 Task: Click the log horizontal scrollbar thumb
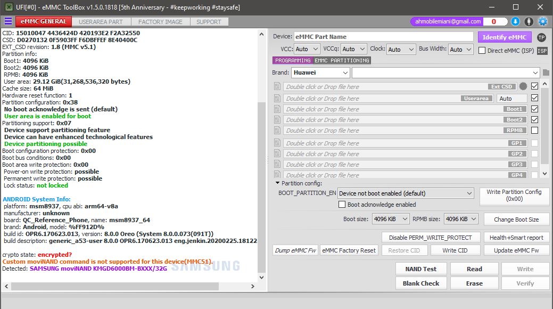pos(115,287)
